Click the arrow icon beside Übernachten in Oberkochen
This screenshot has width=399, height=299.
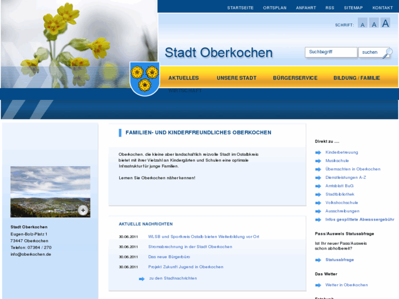[318, 169]
